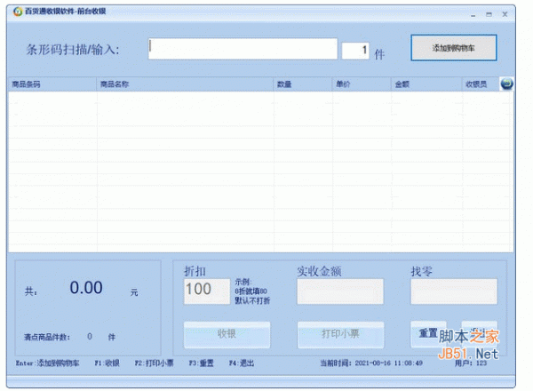The width and height of the screenshot is (533, 391).
Task: Click the F1:收银 shortcut hint
Action: coord(107,363)
